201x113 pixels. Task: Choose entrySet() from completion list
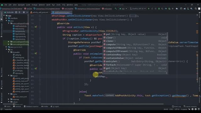(x=135, y=62)
